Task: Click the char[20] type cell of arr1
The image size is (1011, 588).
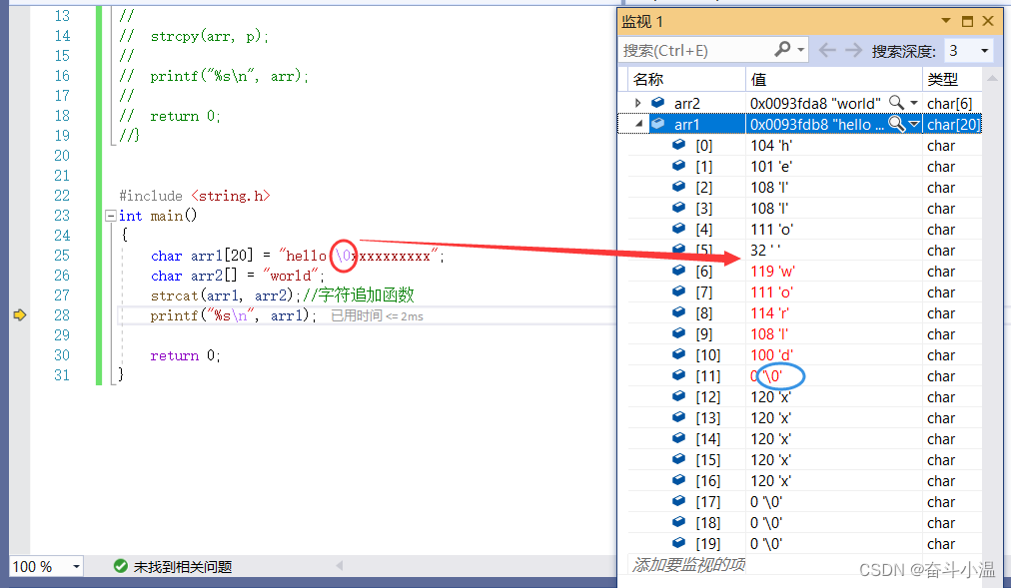Action: click(x=953, y=125)
